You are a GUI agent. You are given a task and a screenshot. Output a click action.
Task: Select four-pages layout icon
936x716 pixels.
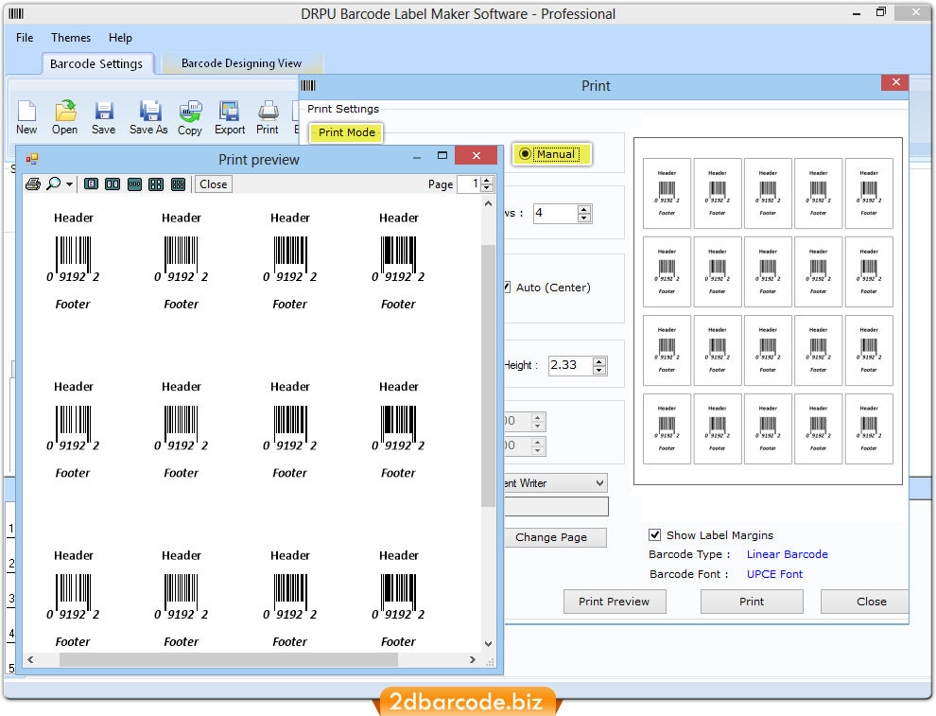coord(156,183)
